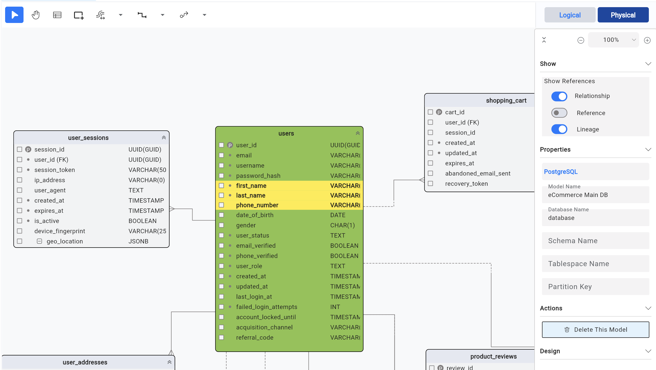The image size is (656, 370).
Task: Click the zoom in plus icon
Action: tap(647, 40)
